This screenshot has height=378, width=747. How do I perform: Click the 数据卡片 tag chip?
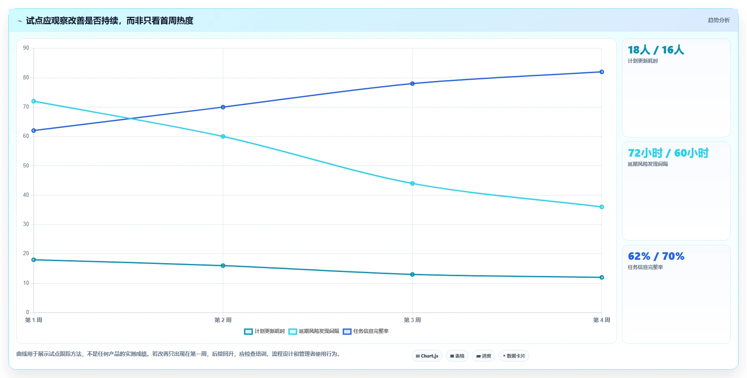[x=514, y=356]
